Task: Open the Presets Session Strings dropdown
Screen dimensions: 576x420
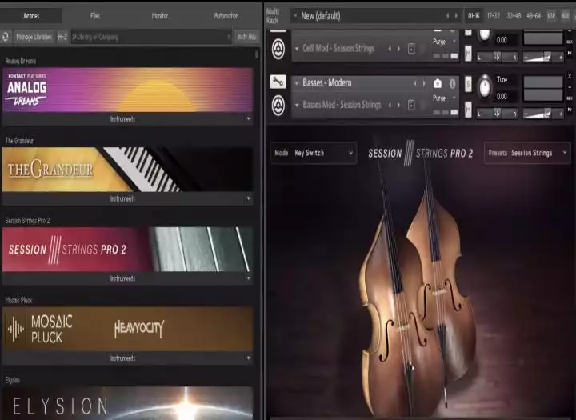Action: pos(527,153)
